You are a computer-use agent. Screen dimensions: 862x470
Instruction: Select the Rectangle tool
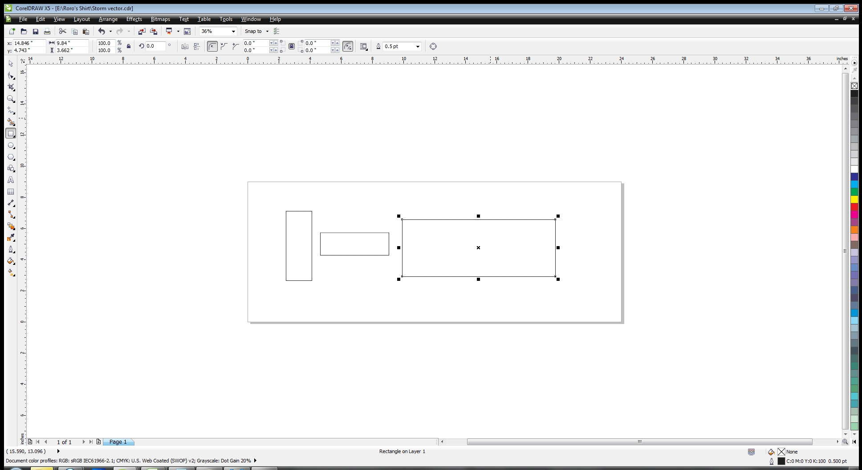(x=11, y=134)
